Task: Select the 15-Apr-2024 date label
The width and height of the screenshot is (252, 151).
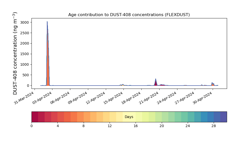Action: (x=113, y=98)
